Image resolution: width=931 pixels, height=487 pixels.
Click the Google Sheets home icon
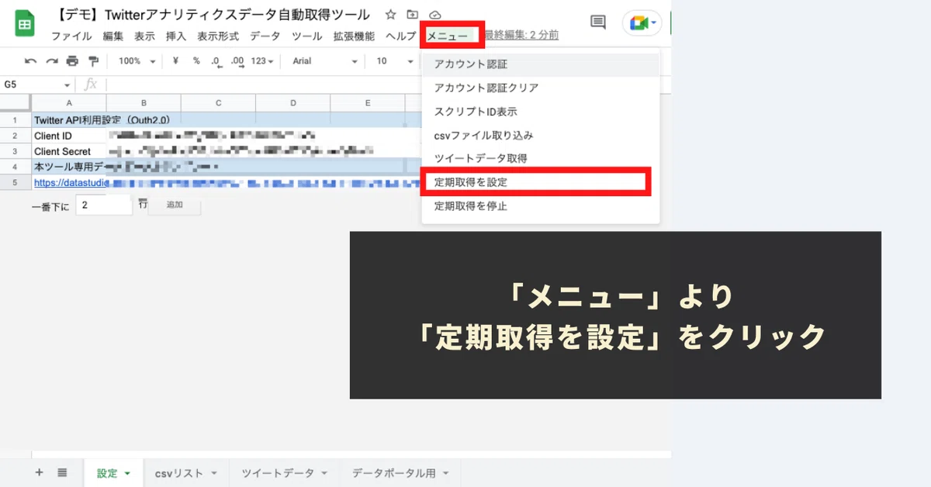point(25,24)
